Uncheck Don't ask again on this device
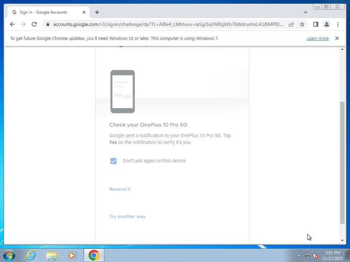Screen dimensions: 350x262 (x=113, y=161)
